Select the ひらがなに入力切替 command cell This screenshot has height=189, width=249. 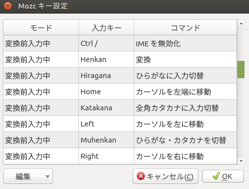[185, 76]
